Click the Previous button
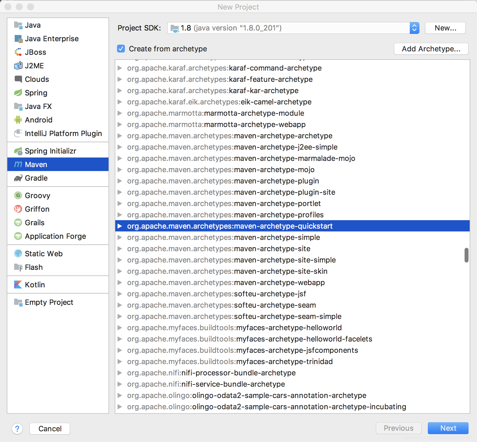The width and height of the screenshot is (477, 442). pyautogui.click(x=398, y=428)
